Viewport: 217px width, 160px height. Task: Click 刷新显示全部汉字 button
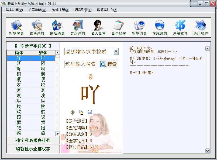33,149
